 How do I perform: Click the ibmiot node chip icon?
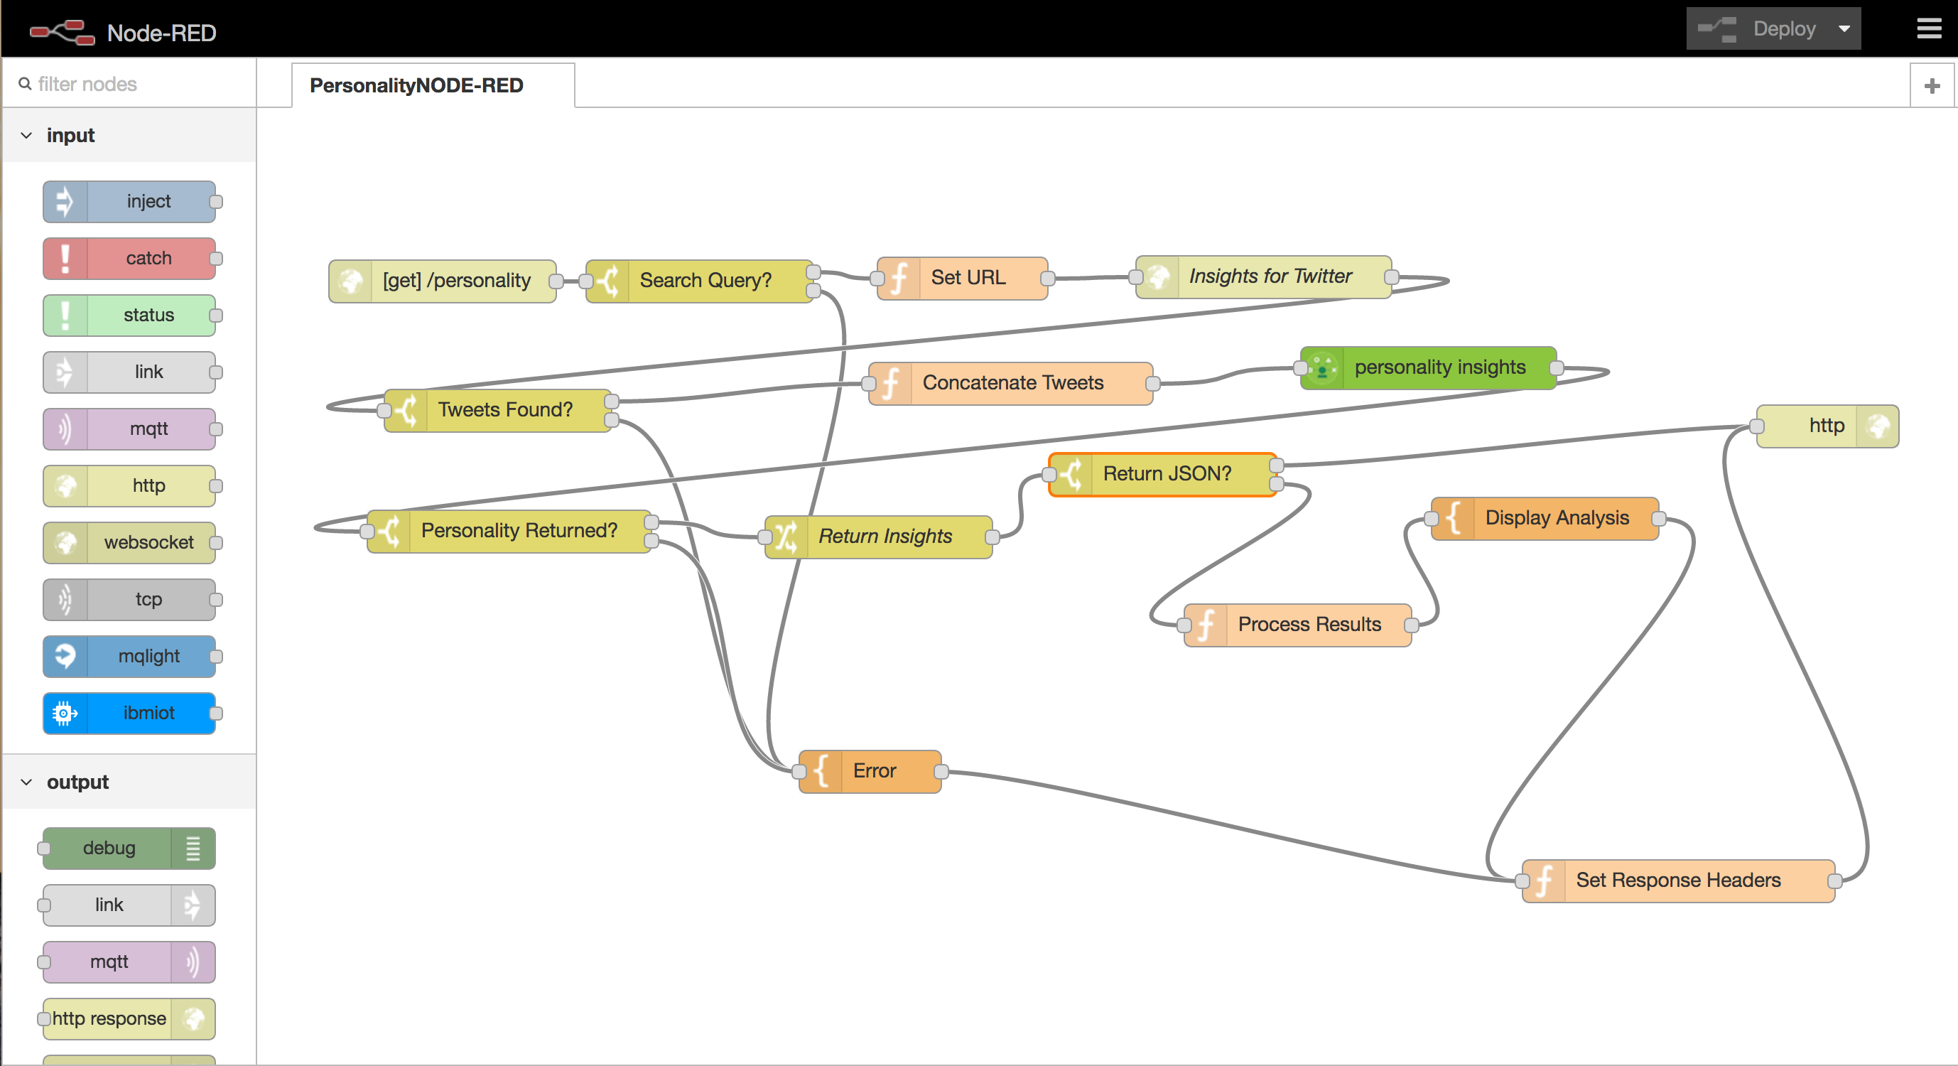click(x=65, y=714)
